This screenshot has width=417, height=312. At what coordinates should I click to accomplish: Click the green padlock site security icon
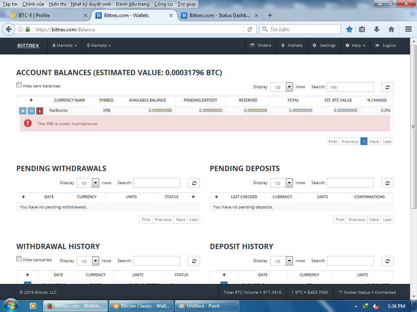click(x=28, y=29)
